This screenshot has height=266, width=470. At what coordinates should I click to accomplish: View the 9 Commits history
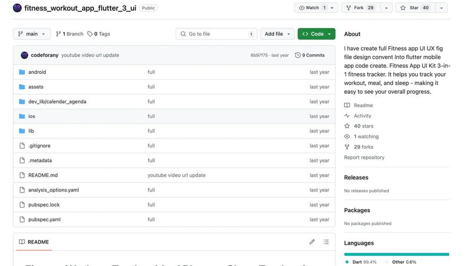pos(310,55)
